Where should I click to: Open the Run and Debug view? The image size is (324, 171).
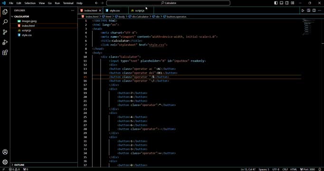(x=5, y=42)
